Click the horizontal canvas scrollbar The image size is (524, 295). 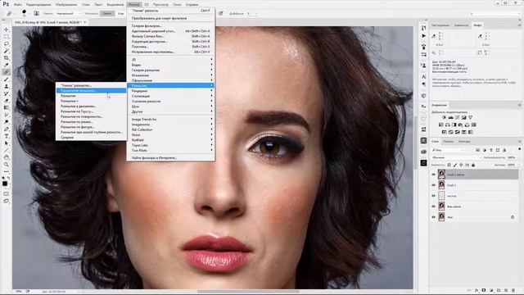coord(248,292)
